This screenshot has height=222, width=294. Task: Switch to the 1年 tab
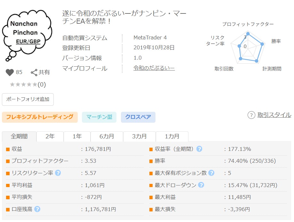[x=77, y=136]
